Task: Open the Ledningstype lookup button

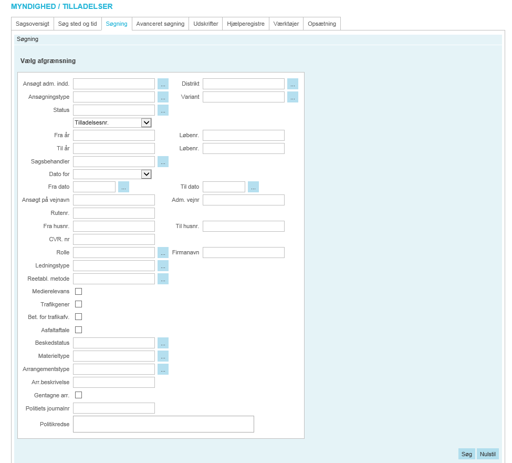Action: [x=163, y=266]
